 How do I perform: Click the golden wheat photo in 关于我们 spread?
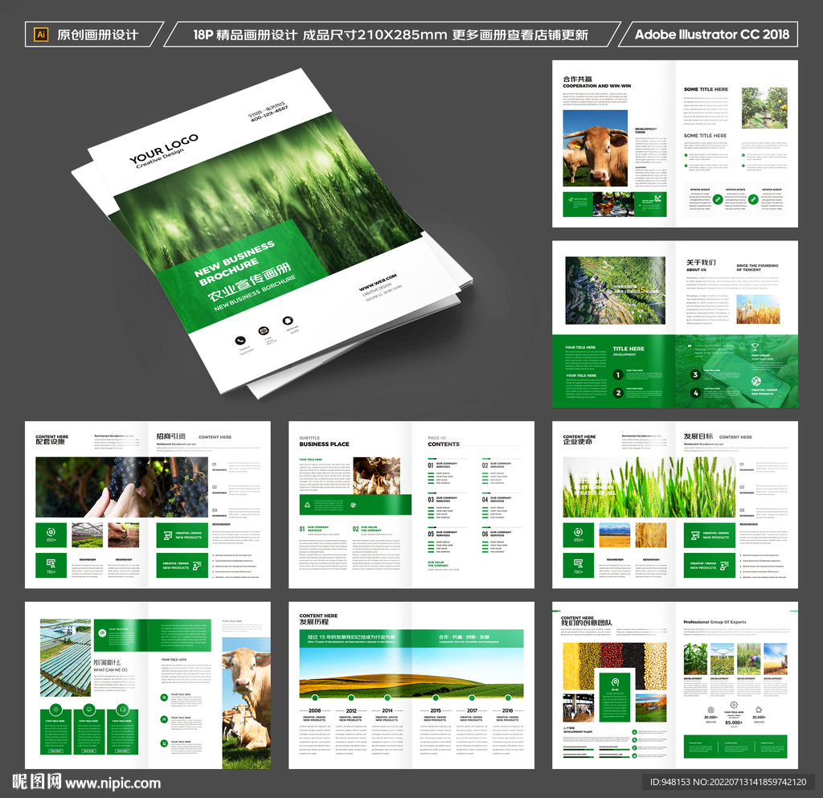(757, 309)
